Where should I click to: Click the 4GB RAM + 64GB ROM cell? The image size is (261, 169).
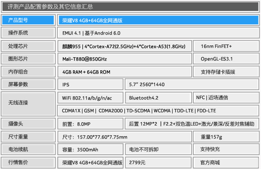(124, 71)
